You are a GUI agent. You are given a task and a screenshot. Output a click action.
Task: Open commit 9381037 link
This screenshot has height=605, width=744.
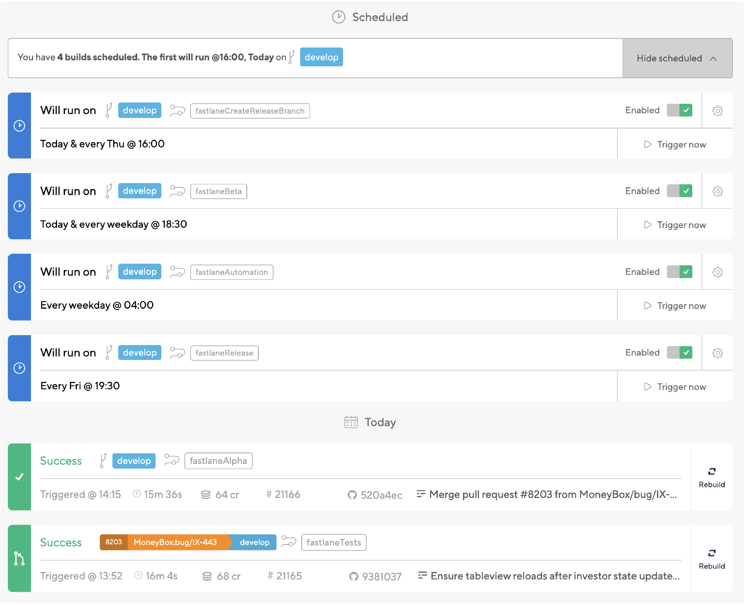[x=381, y=576]
